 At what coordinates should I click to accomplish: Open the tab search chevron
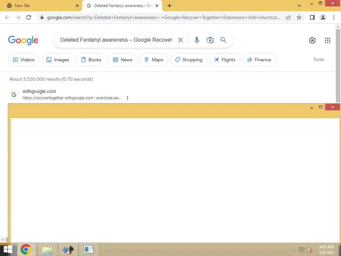click(x=299, y=6)
